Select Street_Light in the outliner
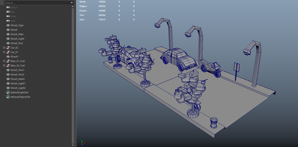Image resolution: width=298 pixels, height=147 pixels. [17, 39]
